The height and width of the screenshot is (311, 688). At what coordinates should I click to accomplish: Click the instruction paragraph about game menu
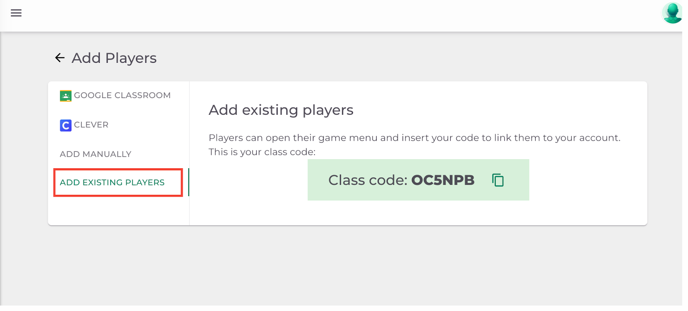pos(415,138)
